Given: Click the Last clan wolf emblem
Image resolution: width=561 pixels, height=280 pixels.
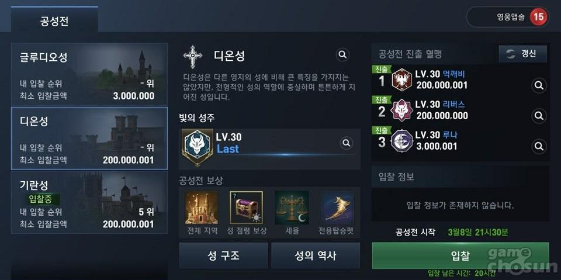Looking at the screenshot, I should (197, 146).
